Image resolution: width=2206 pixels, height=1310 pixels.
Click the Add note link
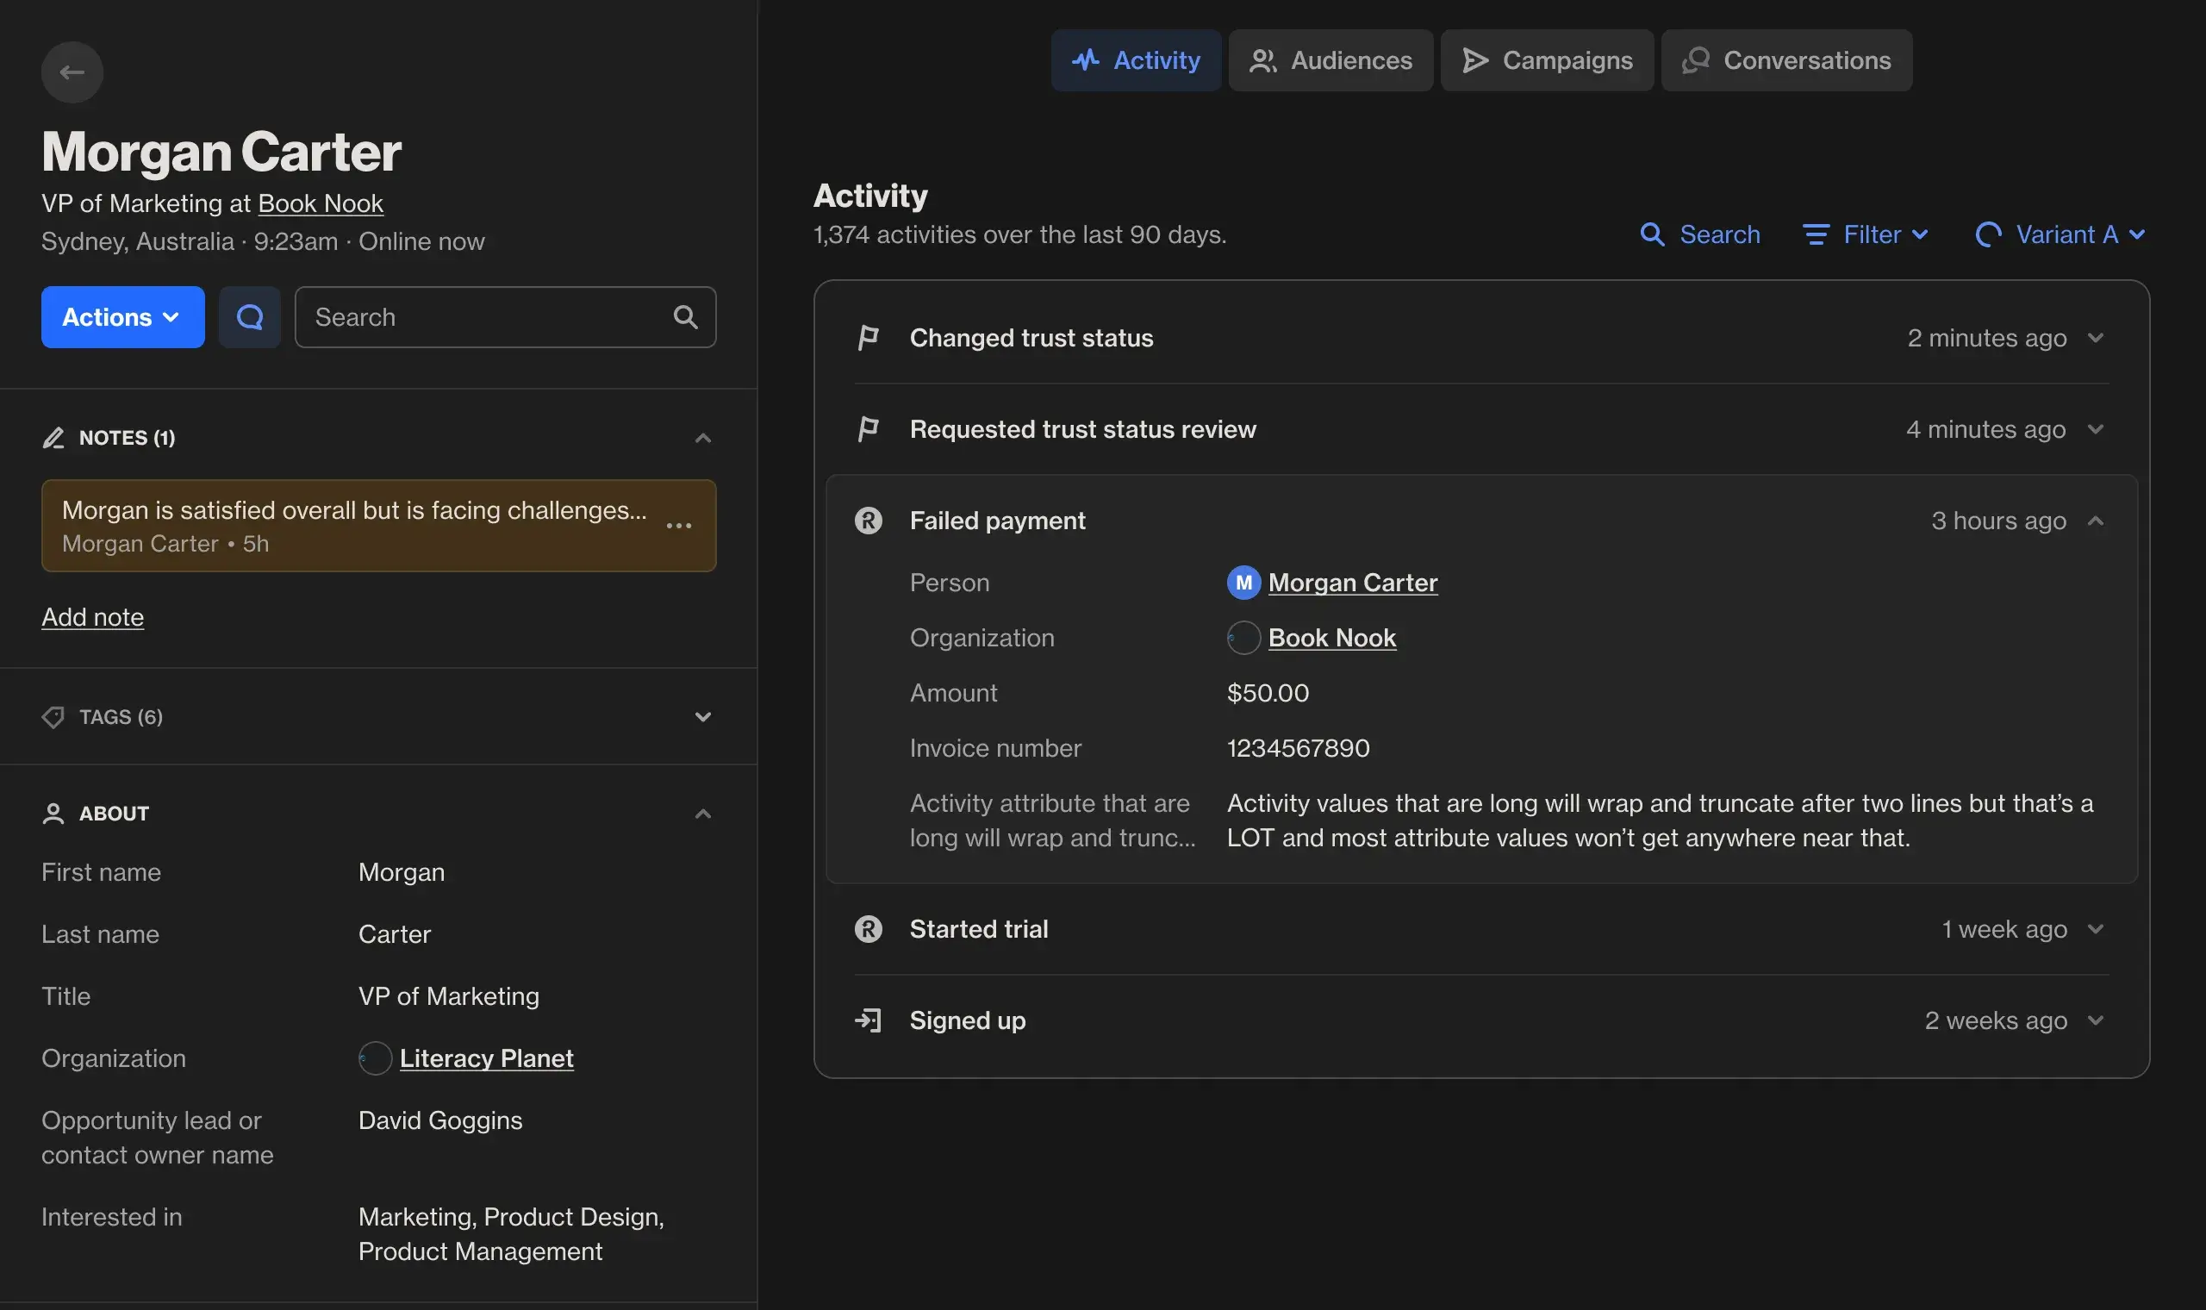93,617
